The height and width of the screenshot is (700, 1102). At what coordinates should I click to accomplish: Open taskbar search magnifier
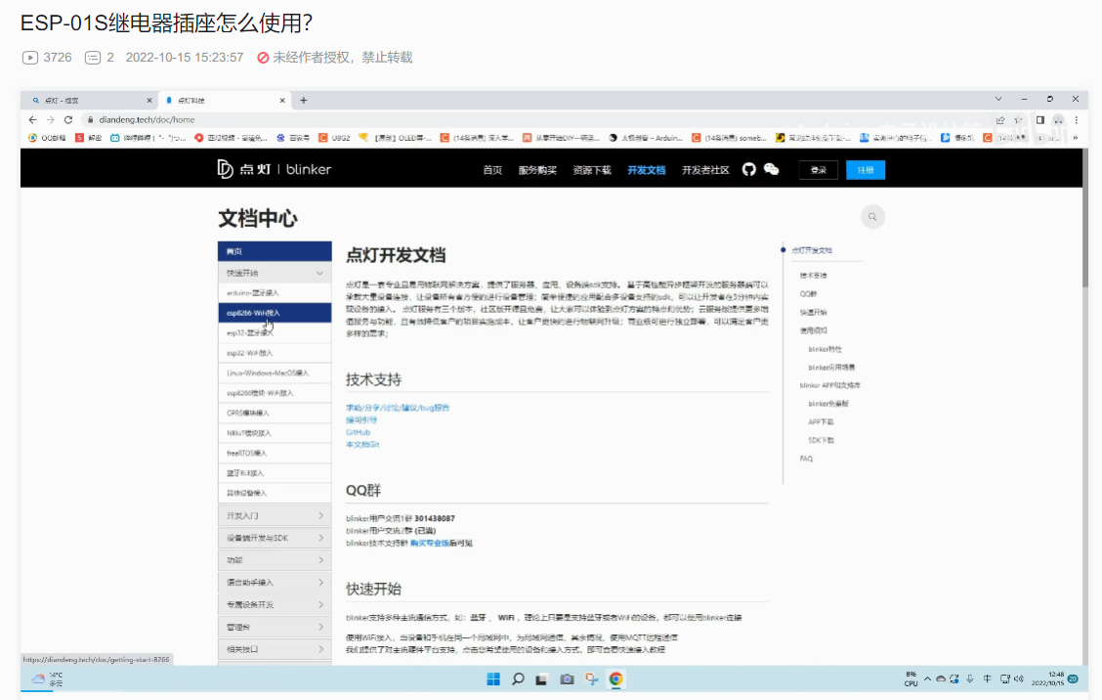pos(518,678)
